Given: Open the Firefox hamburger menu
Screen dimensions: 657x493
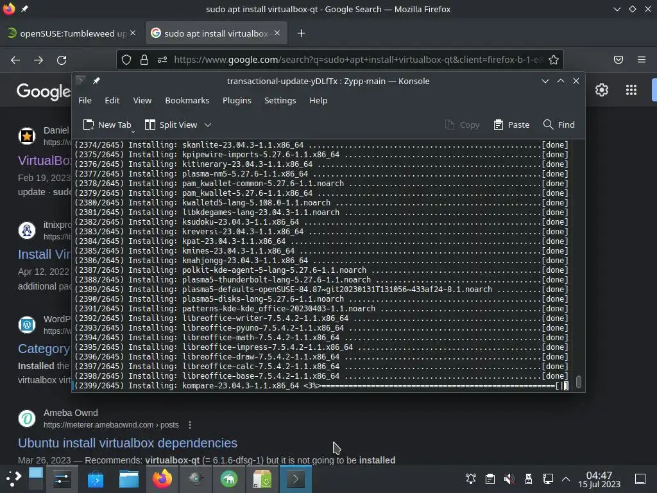Looking at the screenshot, I should pyautogui.click(x=642, y=60).
